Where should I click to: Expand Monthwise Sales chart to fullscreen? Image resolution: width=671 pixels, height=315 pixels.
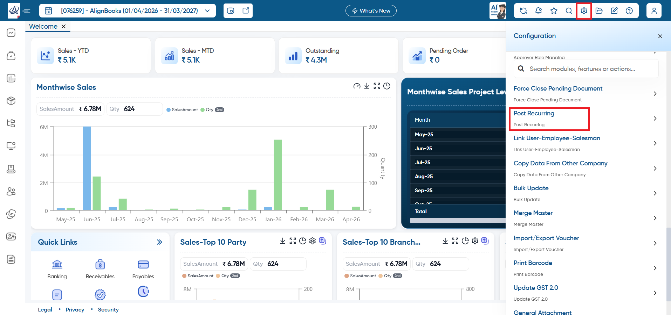[x=377, y=86]
